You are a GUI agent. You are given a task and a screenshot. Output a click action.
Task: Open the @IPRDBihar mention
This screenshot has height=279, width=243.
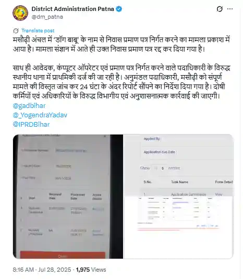31,124
